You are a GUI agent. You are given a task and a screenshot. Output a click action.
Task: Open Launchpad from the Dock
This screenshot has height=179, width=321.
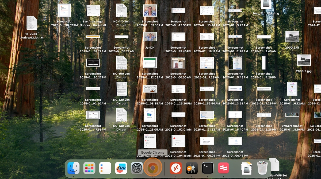tap(89, 168)
